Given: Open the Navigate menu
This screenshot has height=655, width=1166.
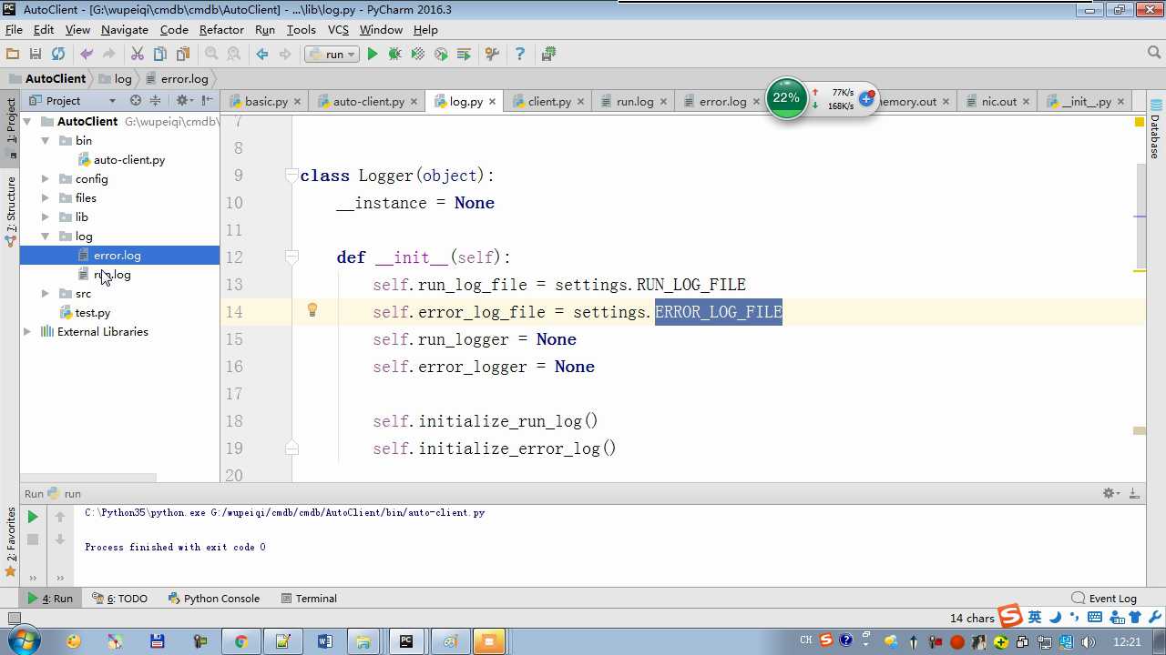Looking at the screenshot, I should tap(125, 29).
